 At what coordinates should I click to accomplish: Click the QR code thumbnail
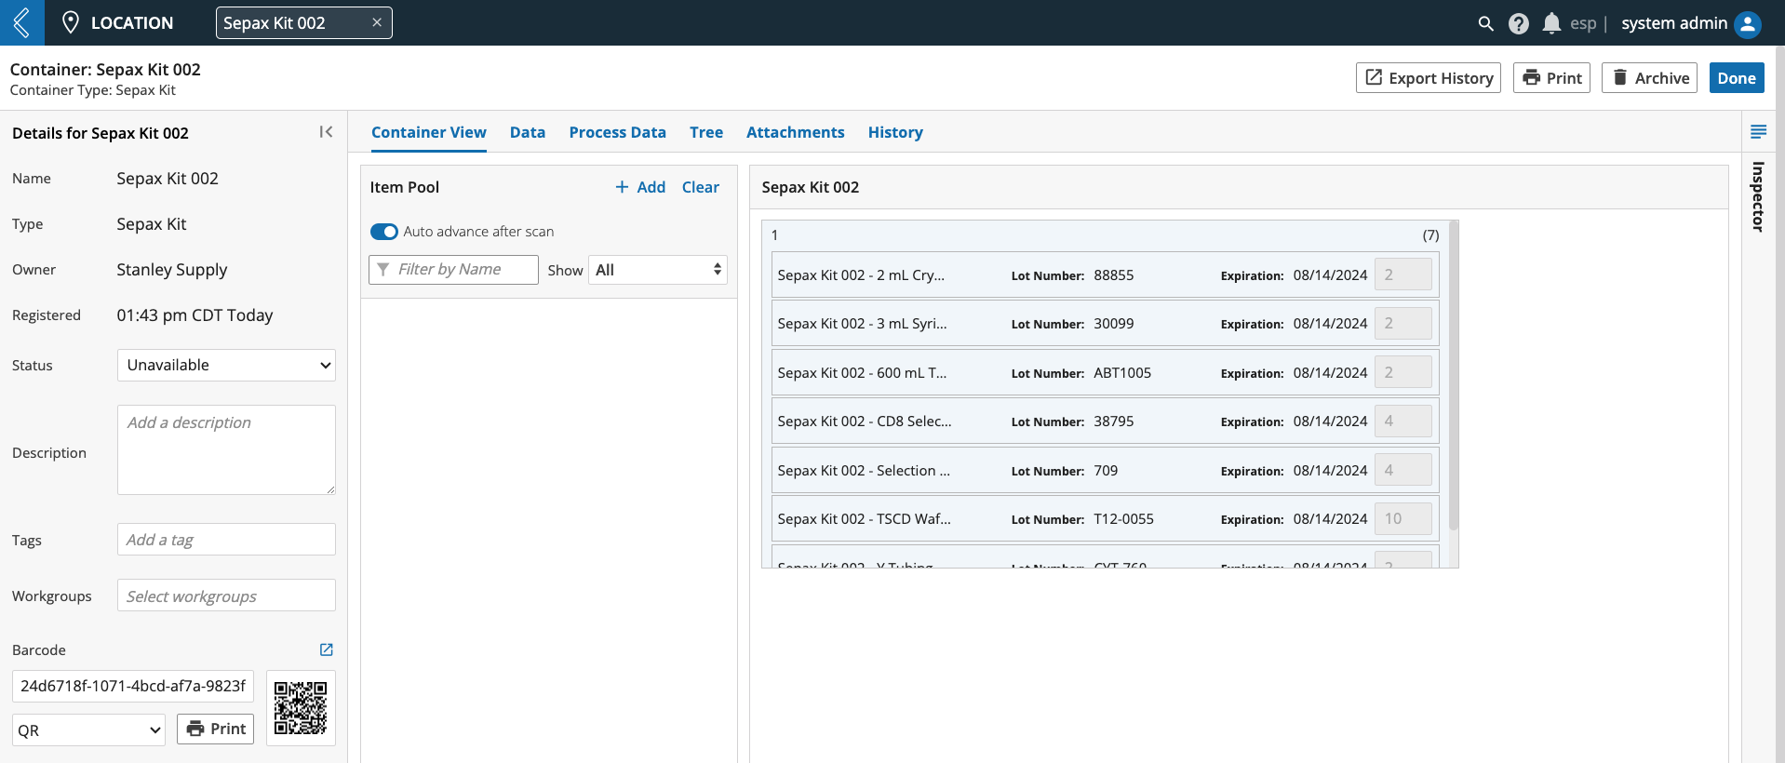pyautogui.click(x=301, y=708)
